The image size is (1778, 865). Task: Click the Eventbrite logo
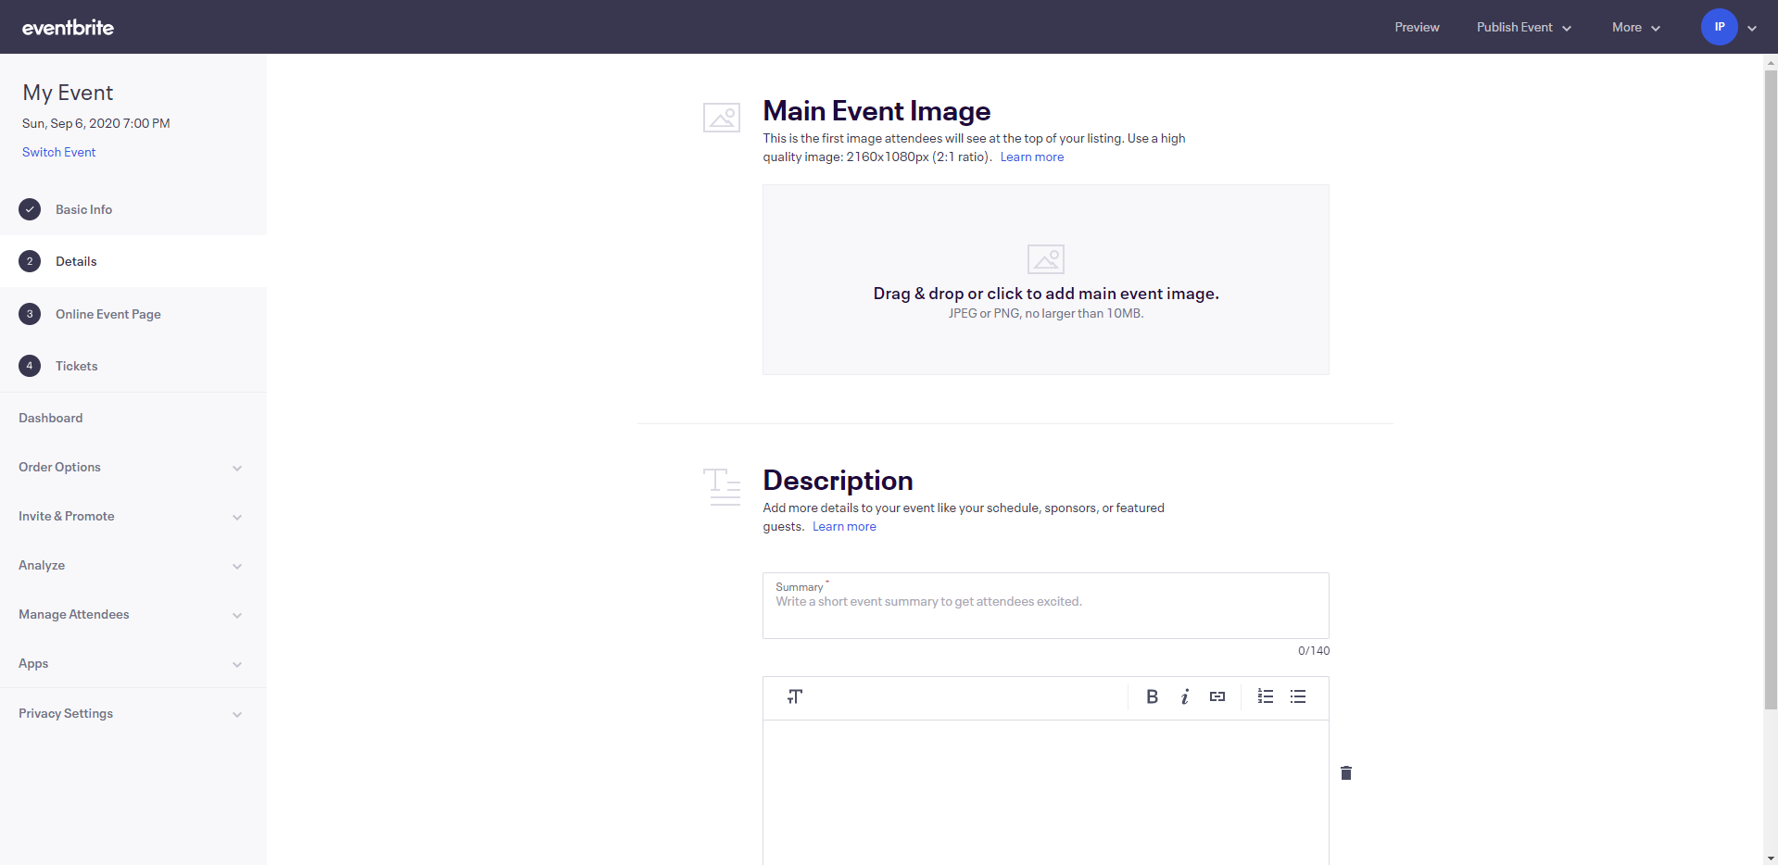pos(67,27)
